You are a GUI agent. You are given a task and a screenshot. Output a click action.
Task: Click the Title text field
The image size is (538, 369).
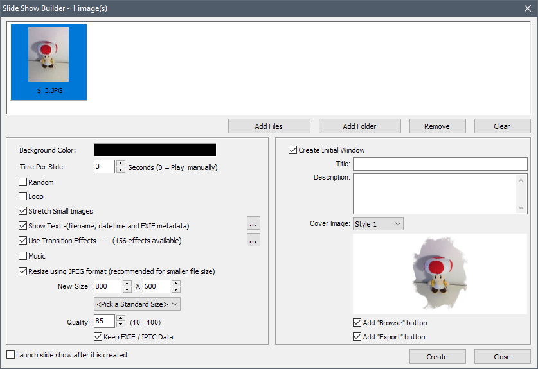440,164
